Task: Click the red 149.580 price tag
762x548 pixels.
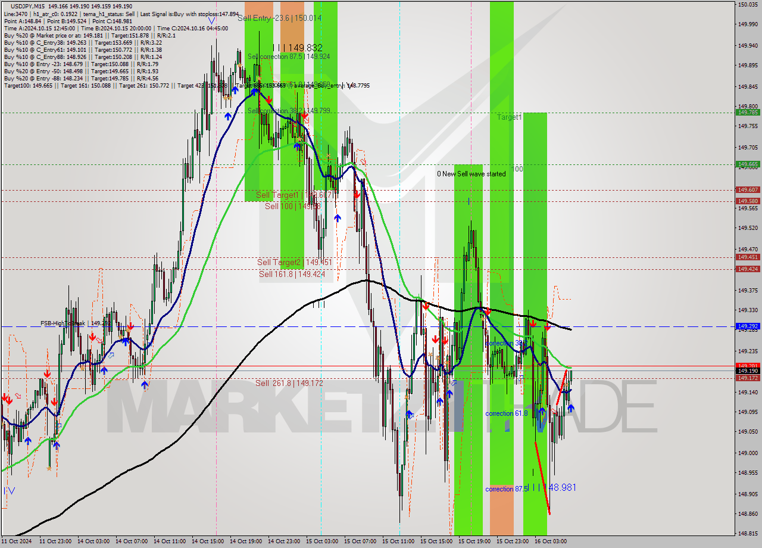Action: click(748, 201)
